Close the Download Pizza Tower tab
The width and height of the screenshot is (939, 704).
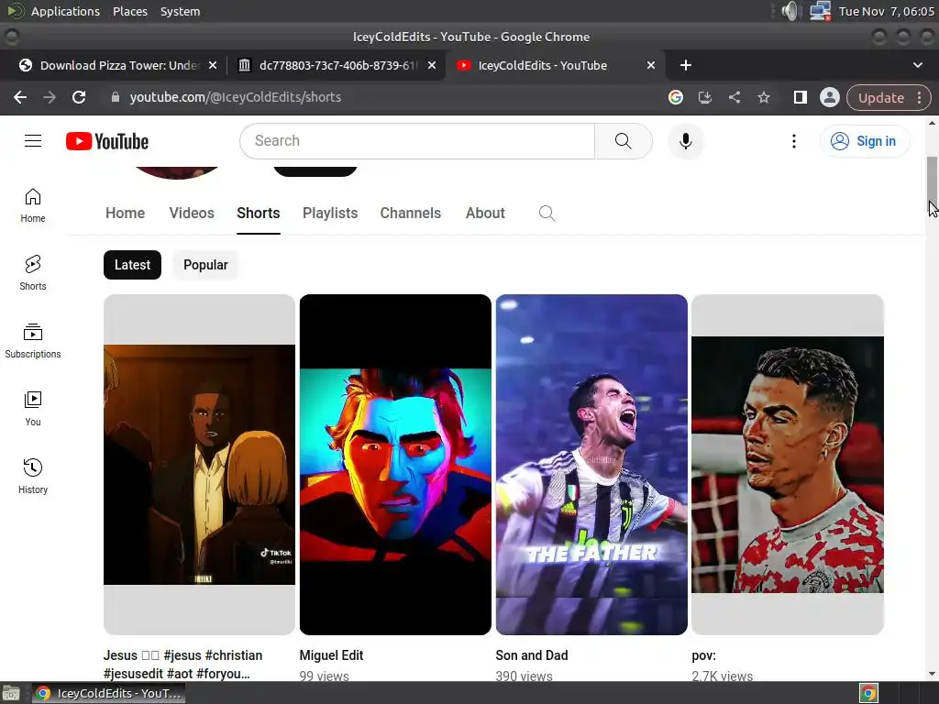pos(213,65)
